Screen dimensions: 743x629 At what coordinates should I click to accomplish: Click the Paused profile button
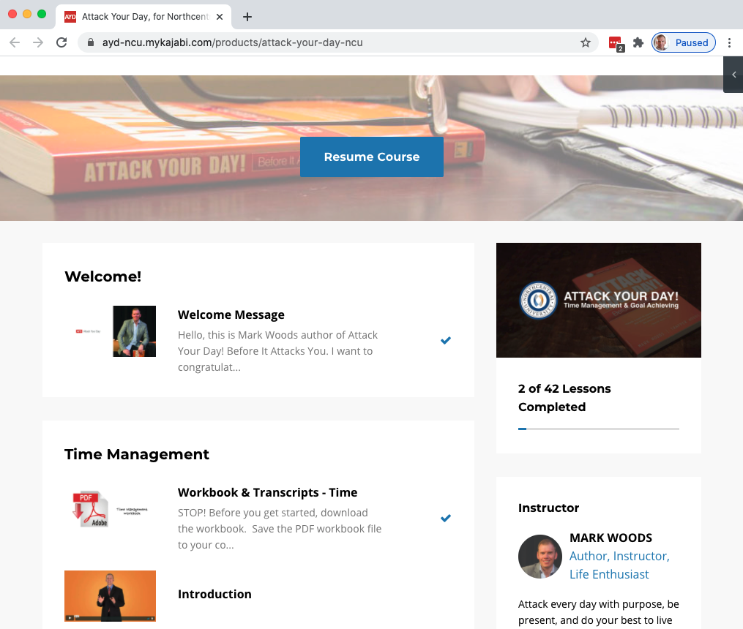pyautogui.click(x=683, y=42)
